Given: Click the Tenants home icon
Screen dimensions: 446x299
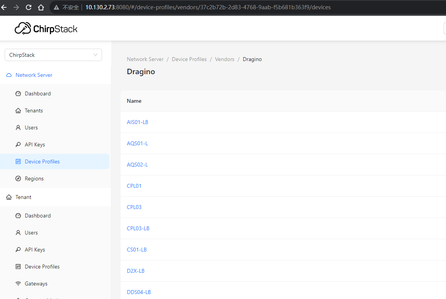Looking at the screenshot, I should point(18,110).
